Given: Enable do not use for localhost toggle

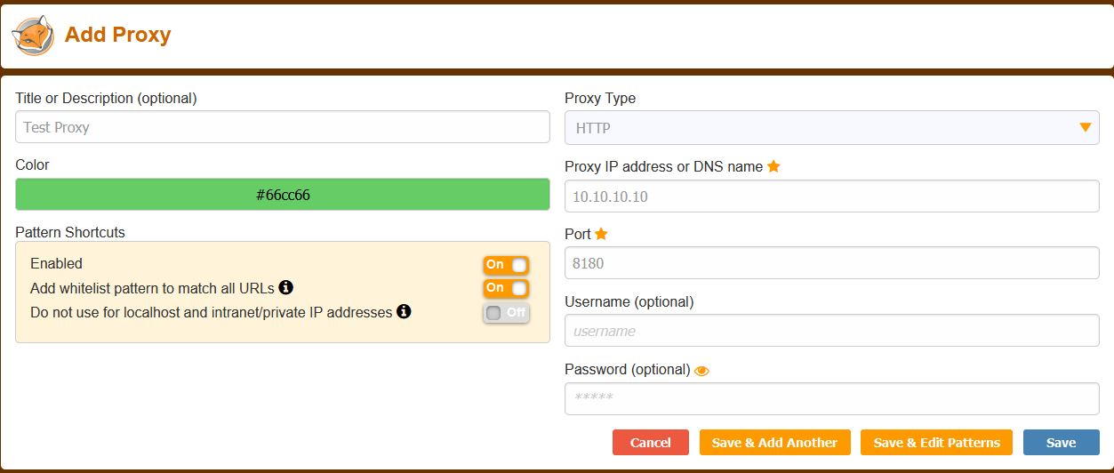Looking at the screenshot, I should click(x=506, y=313).
